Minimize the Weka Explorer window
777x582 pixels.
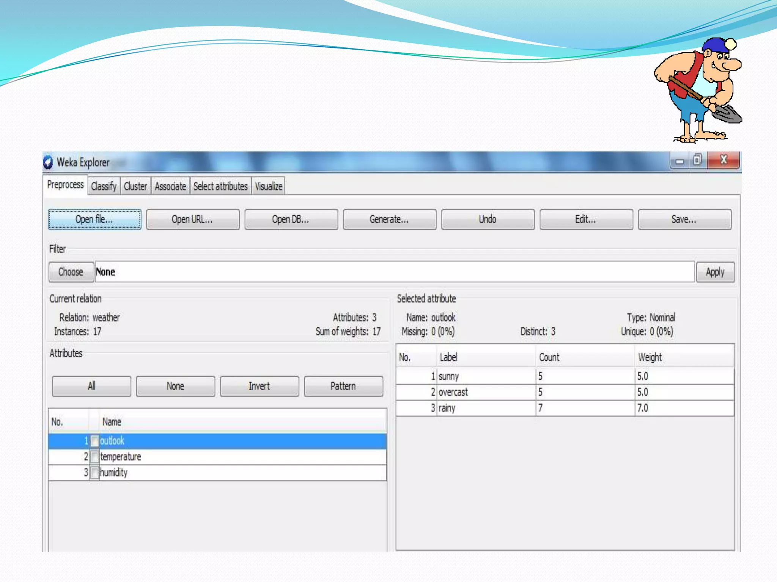tap(679, 161)
